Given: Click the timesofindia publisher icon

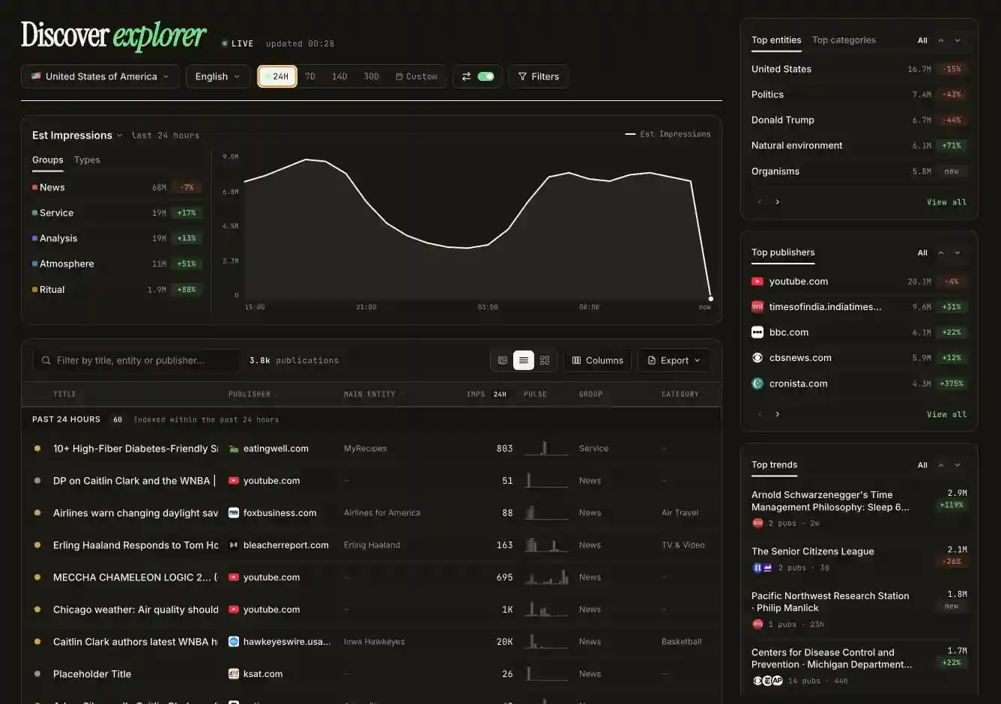Looking at the screenshot, I should tap(757, 307).
